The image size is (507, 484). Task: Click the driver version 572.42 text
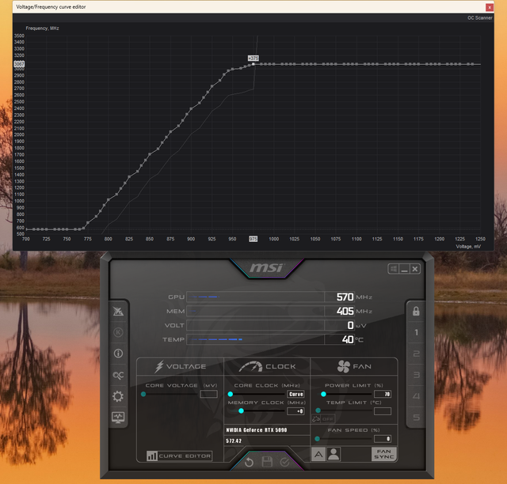[x=234, y=441]
